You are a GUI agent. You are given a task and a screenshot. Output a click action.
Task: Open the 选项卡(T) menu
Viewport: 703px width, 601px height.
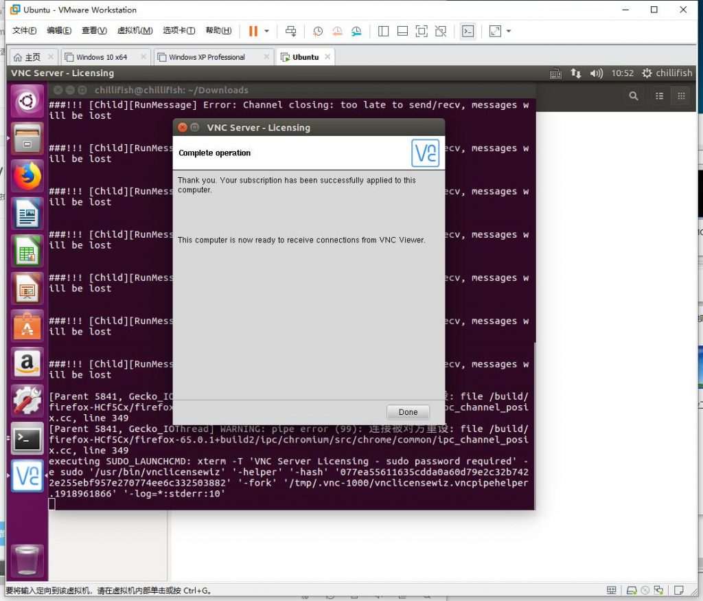179,30
